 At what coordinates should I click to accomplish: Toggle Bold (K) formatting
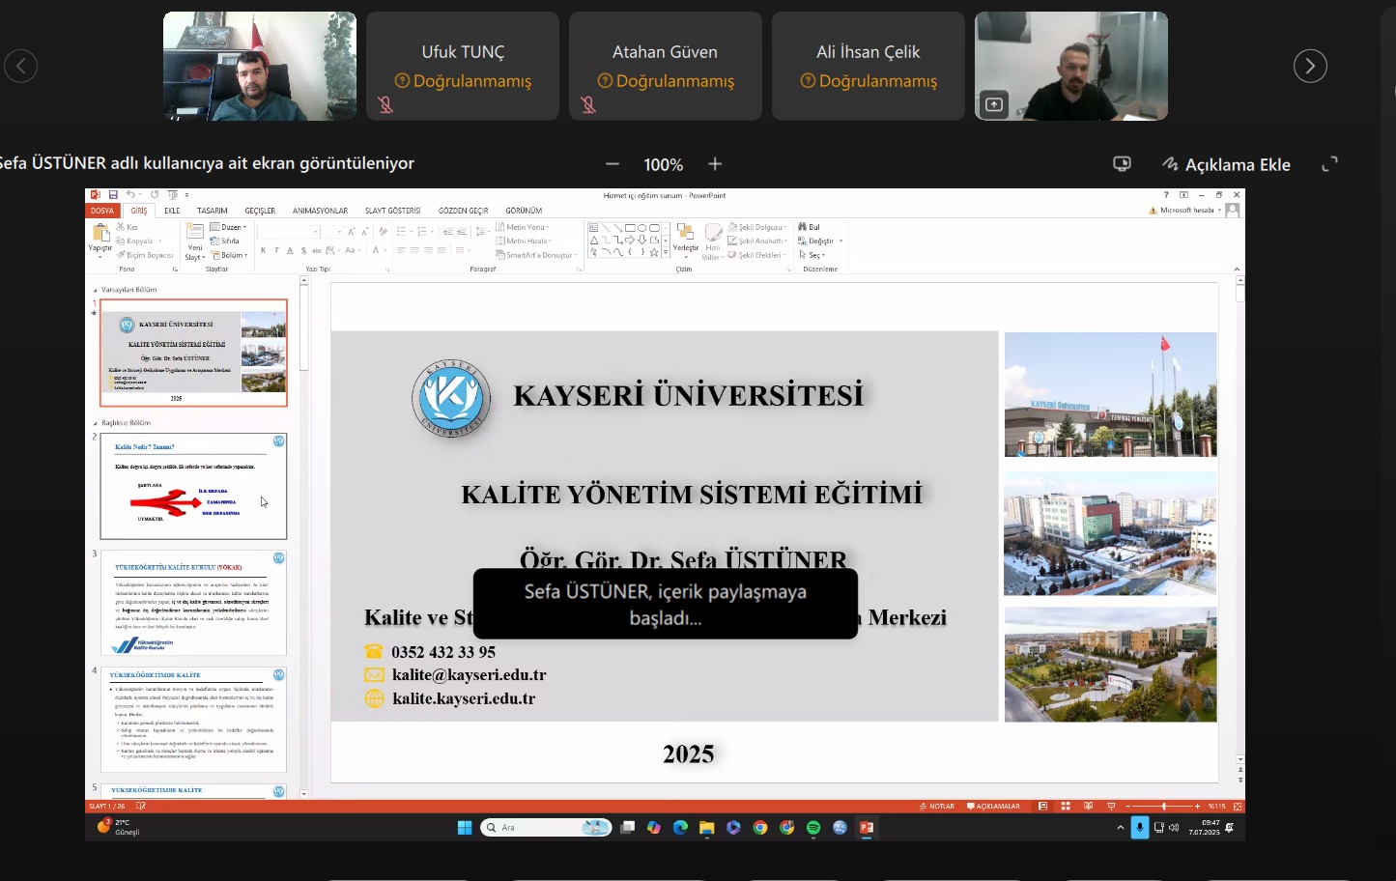pyautogui.click(x=264, y=250)
